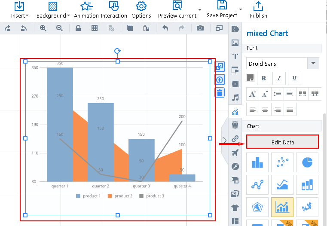The image size is (327, 226).
Task: Select the area chart type
Action: (282, 185)
